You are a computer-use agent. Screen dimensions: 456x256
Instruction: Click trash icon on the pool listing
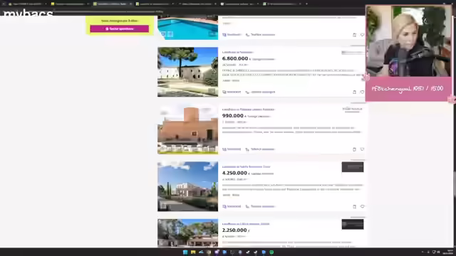(354, 35)
